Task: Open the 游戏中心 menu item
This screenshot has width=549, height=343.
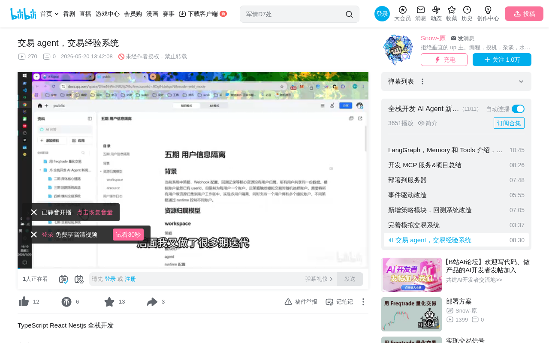Action: click(x=108, y=14)
